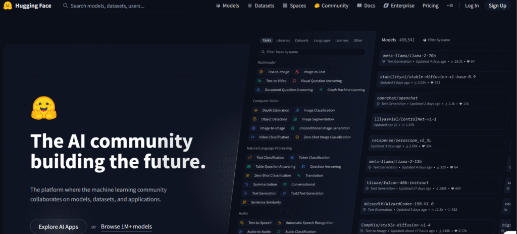Screen dimensions: 517x234
Task: Choose the Image Segmentation task tag
Action: [x=314, y=119]
